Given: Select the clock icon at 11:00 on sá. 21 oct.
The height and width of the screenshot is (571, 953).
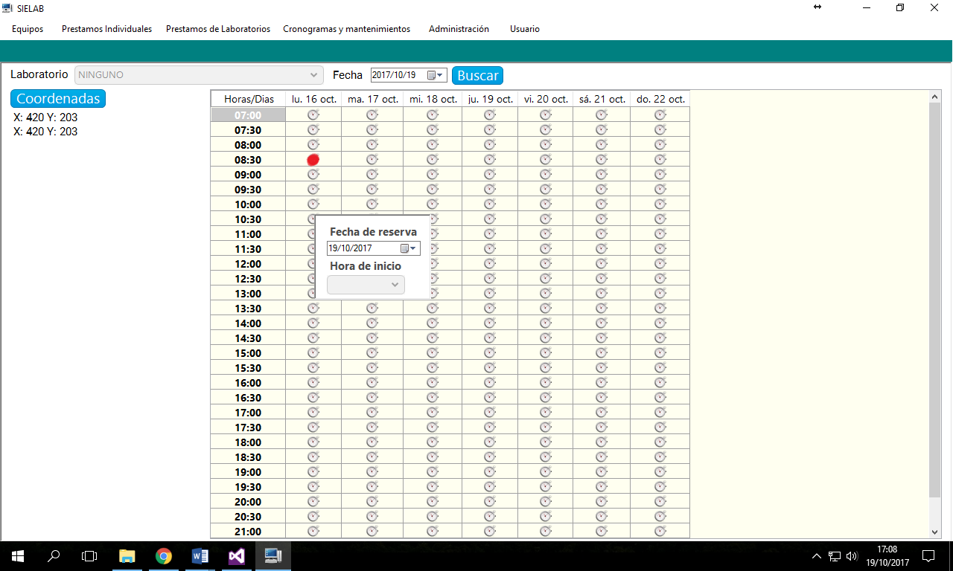Looking at the screenshot, I should click(602, 234).
